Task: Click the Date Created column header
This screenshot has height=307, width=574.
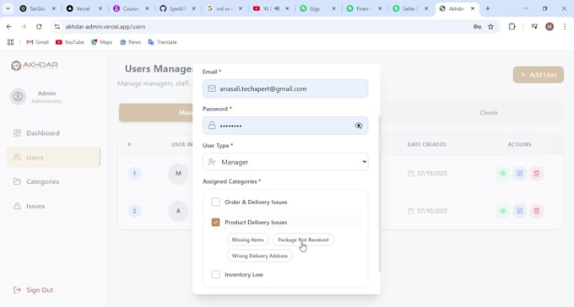Action: coord(426,144)
